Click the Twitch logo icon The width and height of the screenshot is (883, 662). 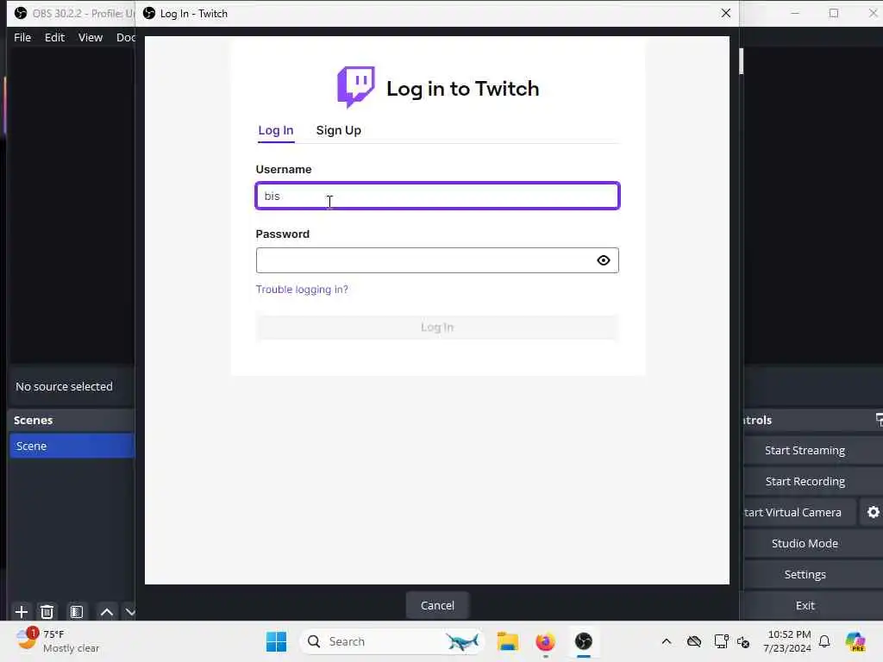tap(355, 87)
